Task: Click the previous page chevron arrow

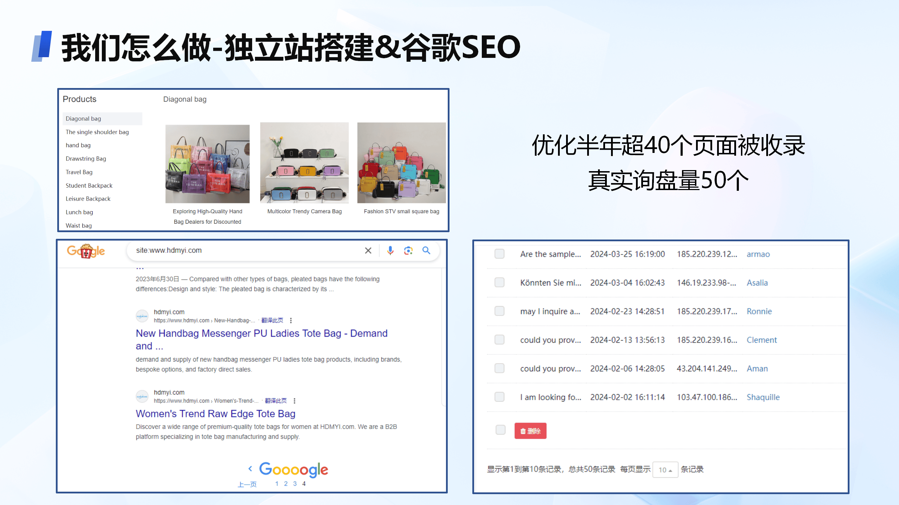Action: pos(250,469)
